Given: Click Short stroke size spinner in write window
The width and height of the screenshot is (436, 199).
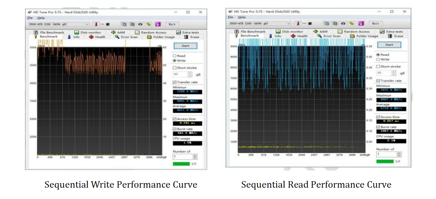Looking at the screenshot, I should [190, 74].
